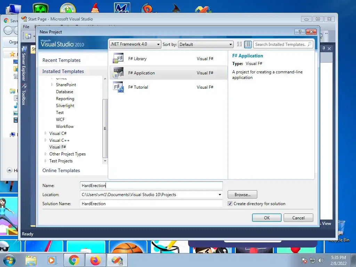Image resolution: width=356 pixels, height=267 pixels.
Task: Switch to Visual Studio 2010 taskbar button
Action: tap(117, 260)
